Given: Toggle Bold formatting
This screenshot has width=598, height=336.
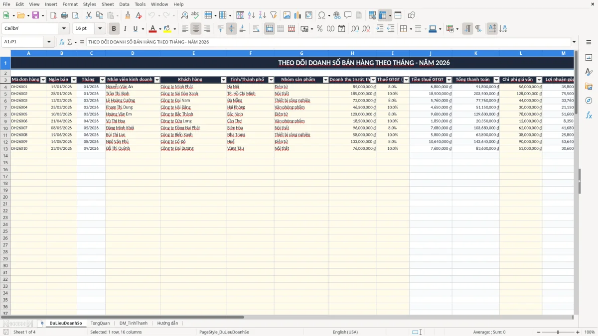Looking at the screenshot, I should click(114, 29).
